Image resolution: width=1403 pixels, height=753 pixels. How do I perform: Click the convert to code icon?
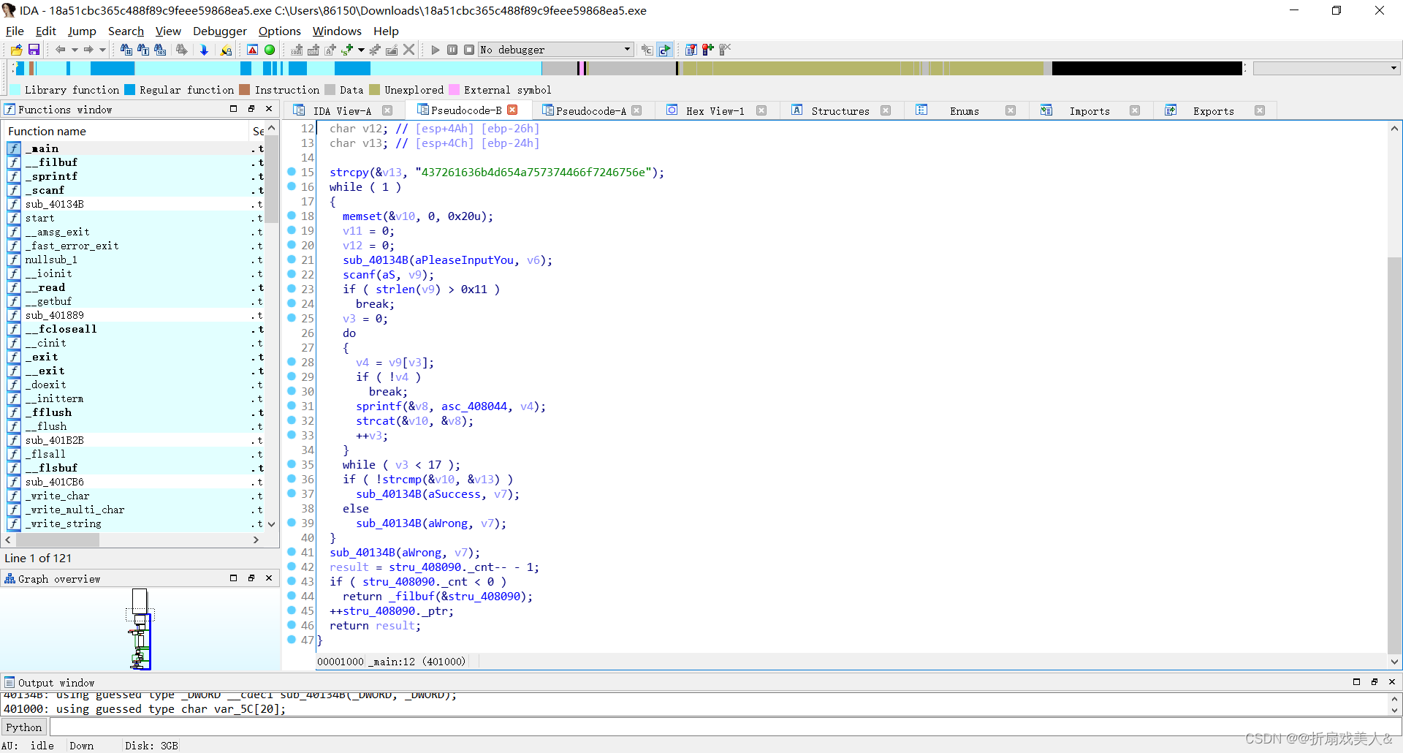click(x=297, y=50)
